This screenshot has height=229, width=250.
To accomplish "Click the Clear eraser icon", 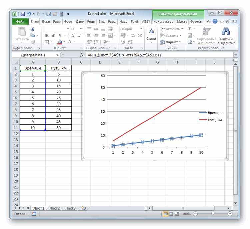I will tap(190, 42).
